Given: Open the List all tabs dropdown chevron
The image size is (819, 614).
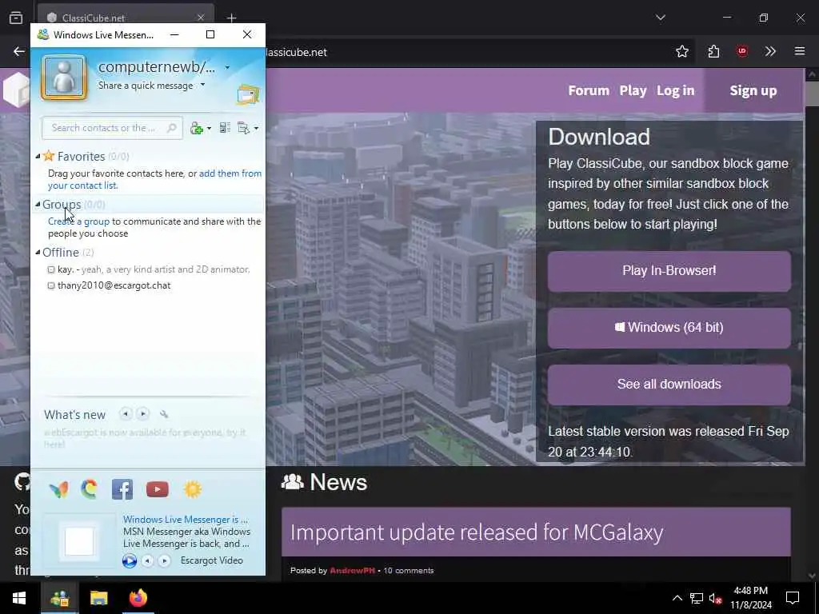Looking at the screenshot, I should click(660, 18).
